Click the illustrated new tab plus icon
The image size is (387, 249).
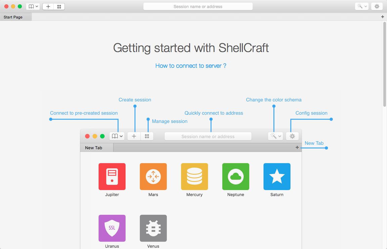coord(297,147)
